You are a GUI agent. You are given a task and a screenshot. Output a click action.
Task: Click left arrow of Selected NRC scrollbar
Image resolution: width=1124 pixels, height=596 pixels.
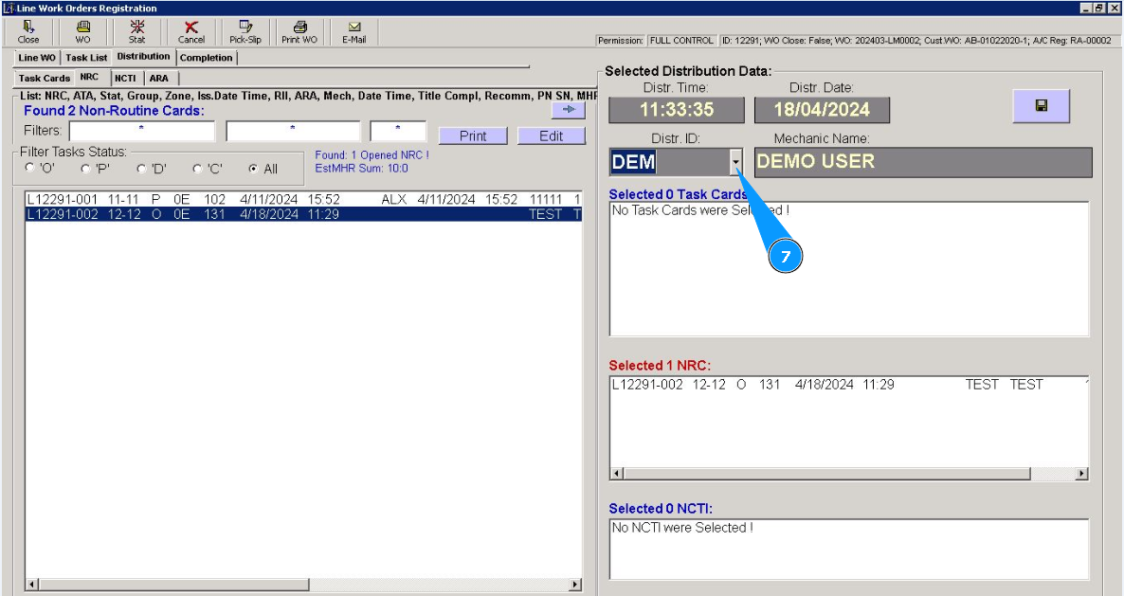(616, 474)
